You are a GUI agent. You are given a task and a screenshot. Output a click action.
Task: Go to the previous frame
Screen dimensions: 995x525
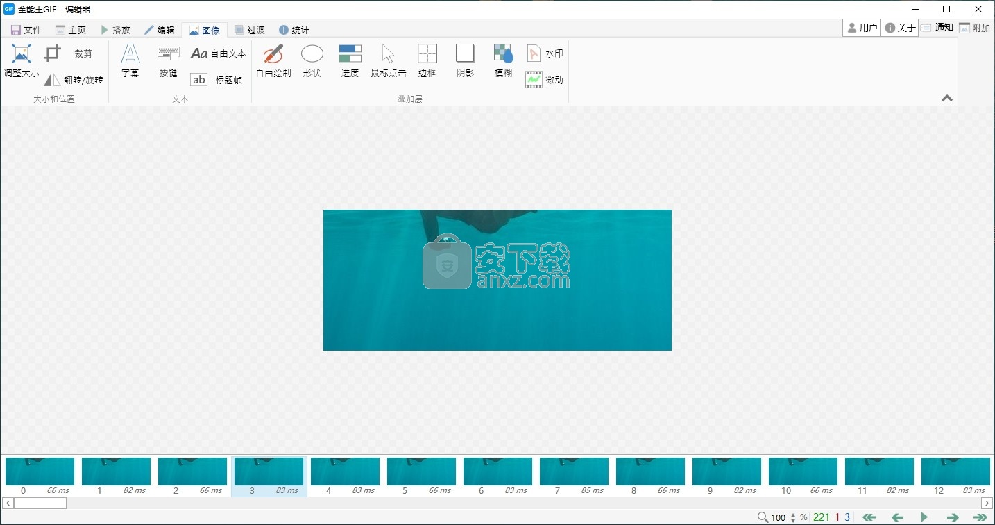[897, 517]
